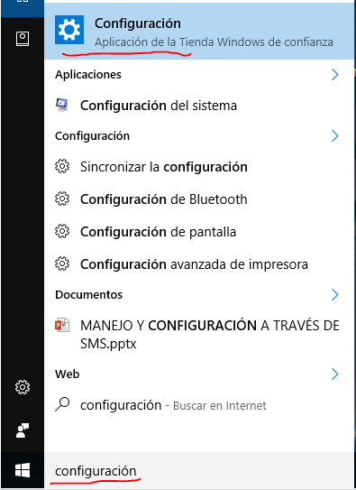Open settings gear in the left sidebar

[23, 387]
